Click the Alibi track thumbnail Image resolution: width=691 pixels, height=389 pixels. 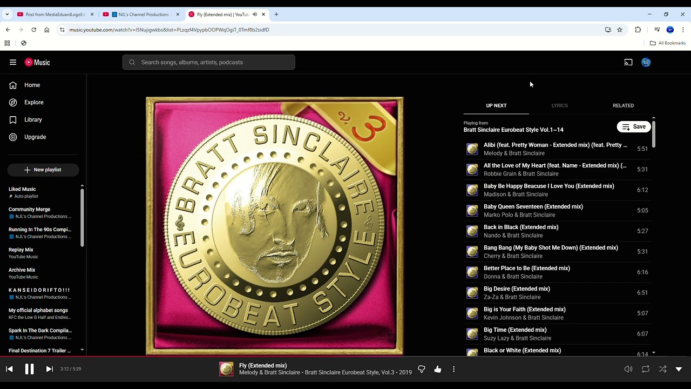472,149
